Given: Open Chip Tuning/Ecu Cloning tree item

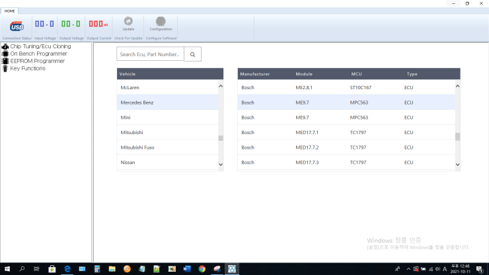Looking at the screenshot, I should [40, 46].
